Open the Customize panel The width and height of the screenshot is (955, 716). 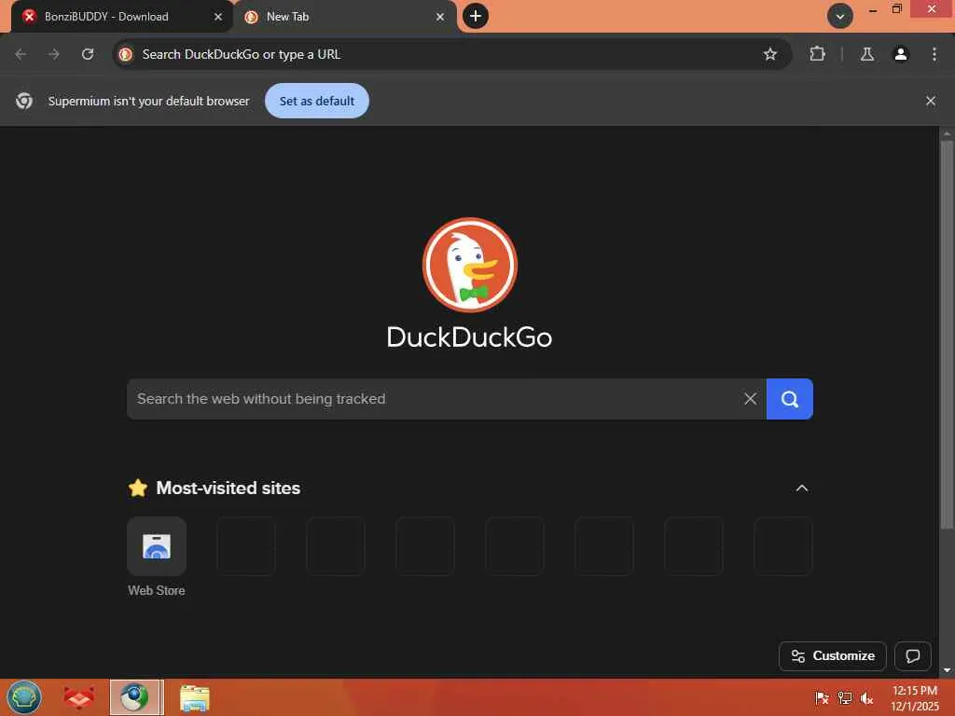tap(833, 655)
